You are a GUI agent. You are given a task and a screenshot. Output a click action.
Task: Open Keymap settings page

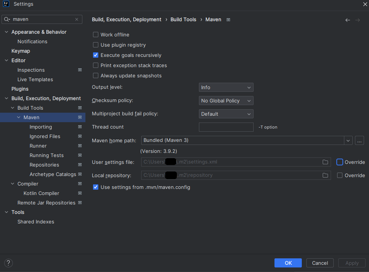[21, 51]
